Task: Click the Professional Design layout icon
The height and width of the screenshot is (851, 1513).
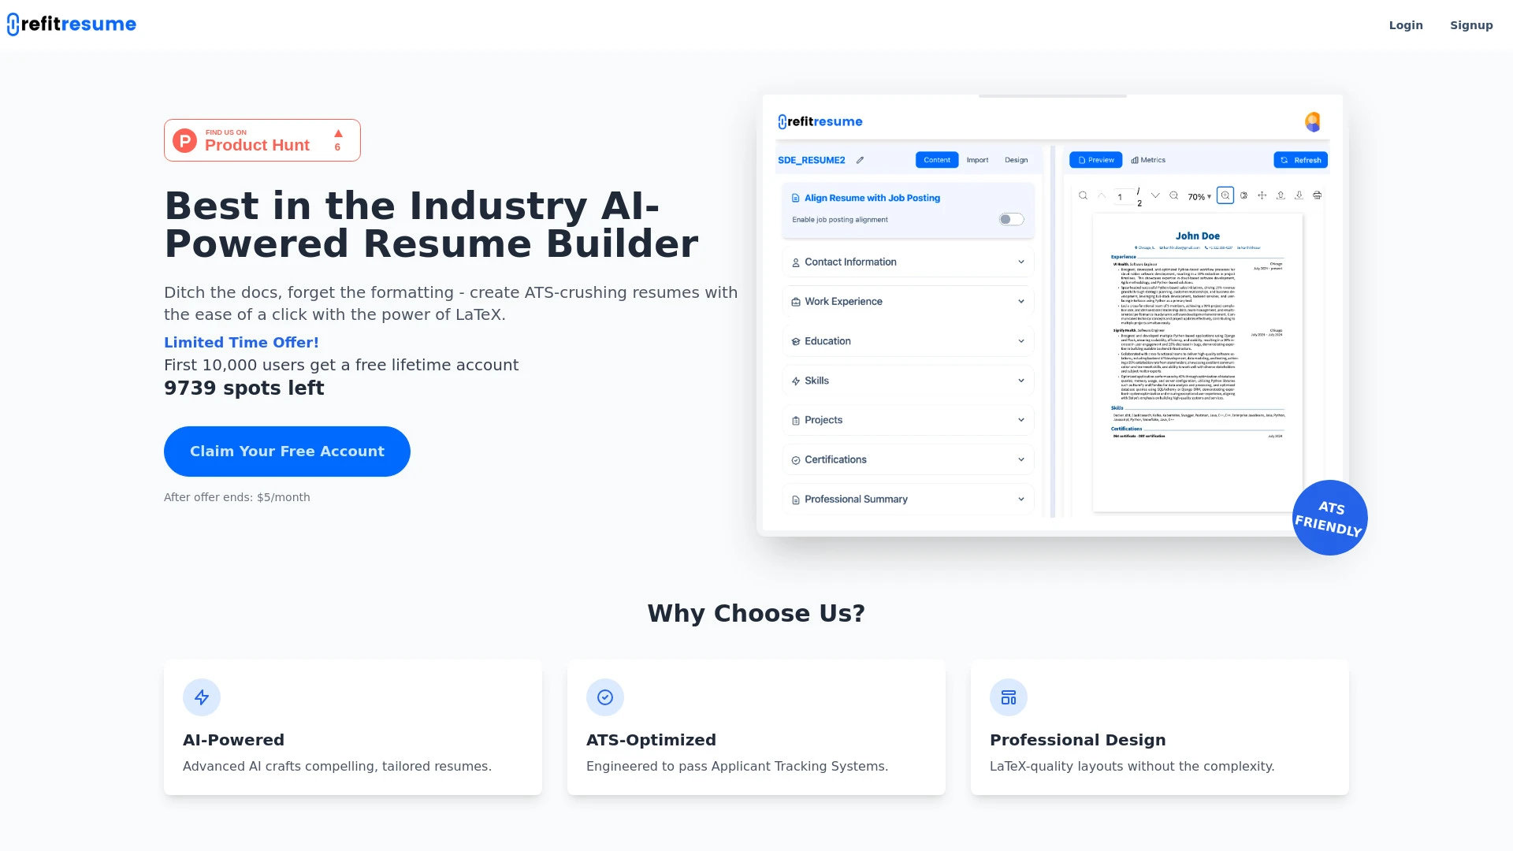Action: (x=1008, y=697)
